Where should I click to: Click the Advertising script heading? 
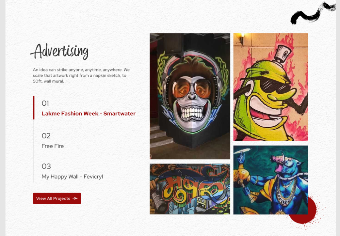point(59,52)
